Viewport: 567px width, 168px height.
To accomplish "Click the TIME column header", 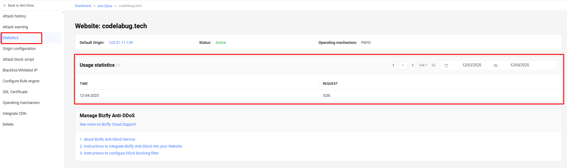I will point(84,84).
